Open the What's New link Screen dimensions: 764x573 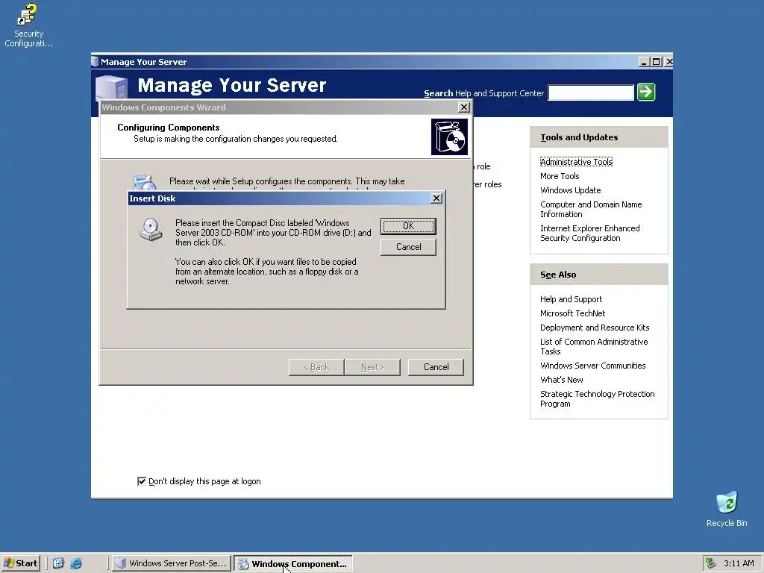click(562, 380)
